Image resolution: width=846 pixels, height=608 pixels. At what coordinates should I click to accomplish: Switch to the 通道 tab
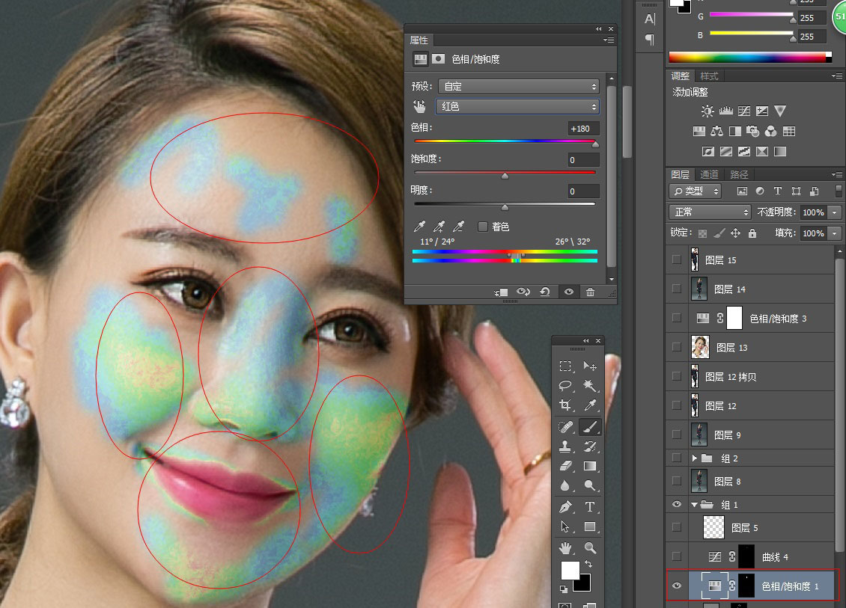coord(709,175)
